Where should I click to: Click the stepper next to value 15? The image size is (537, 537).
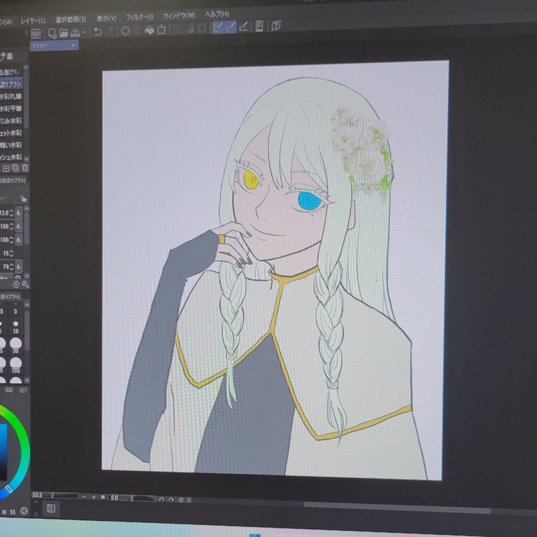[x=11, y=253]
